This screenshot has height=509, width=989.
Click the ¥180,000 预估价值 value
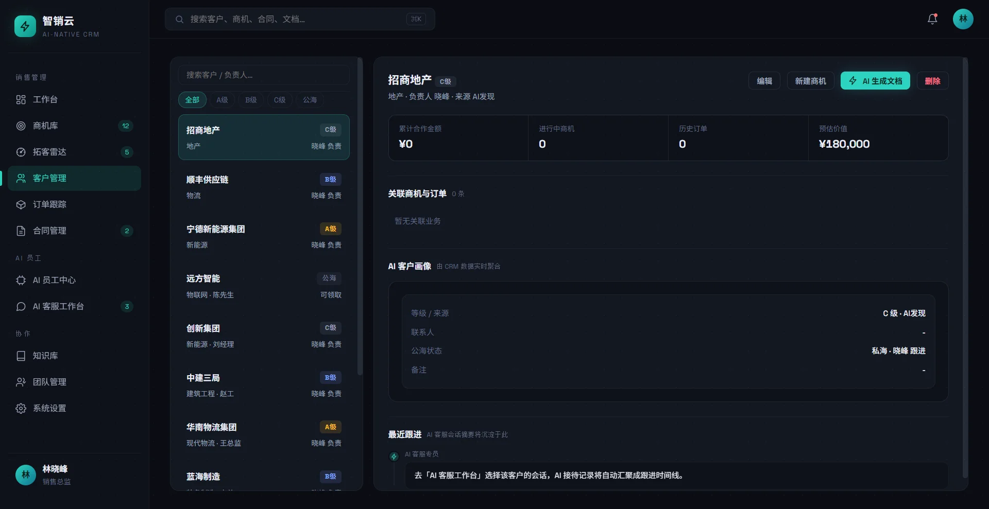click(844, 144)
